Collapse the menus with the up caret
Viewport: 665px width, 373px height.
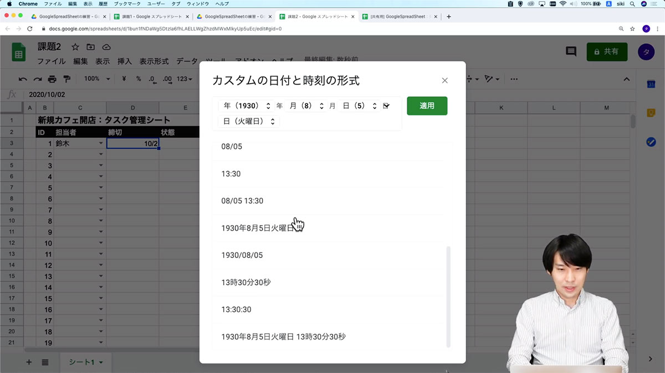coord(627,79)
